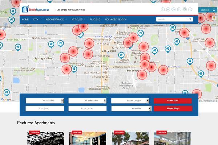Click McCarran International Airport map label

pyautogui.click(x=126, y=85)
